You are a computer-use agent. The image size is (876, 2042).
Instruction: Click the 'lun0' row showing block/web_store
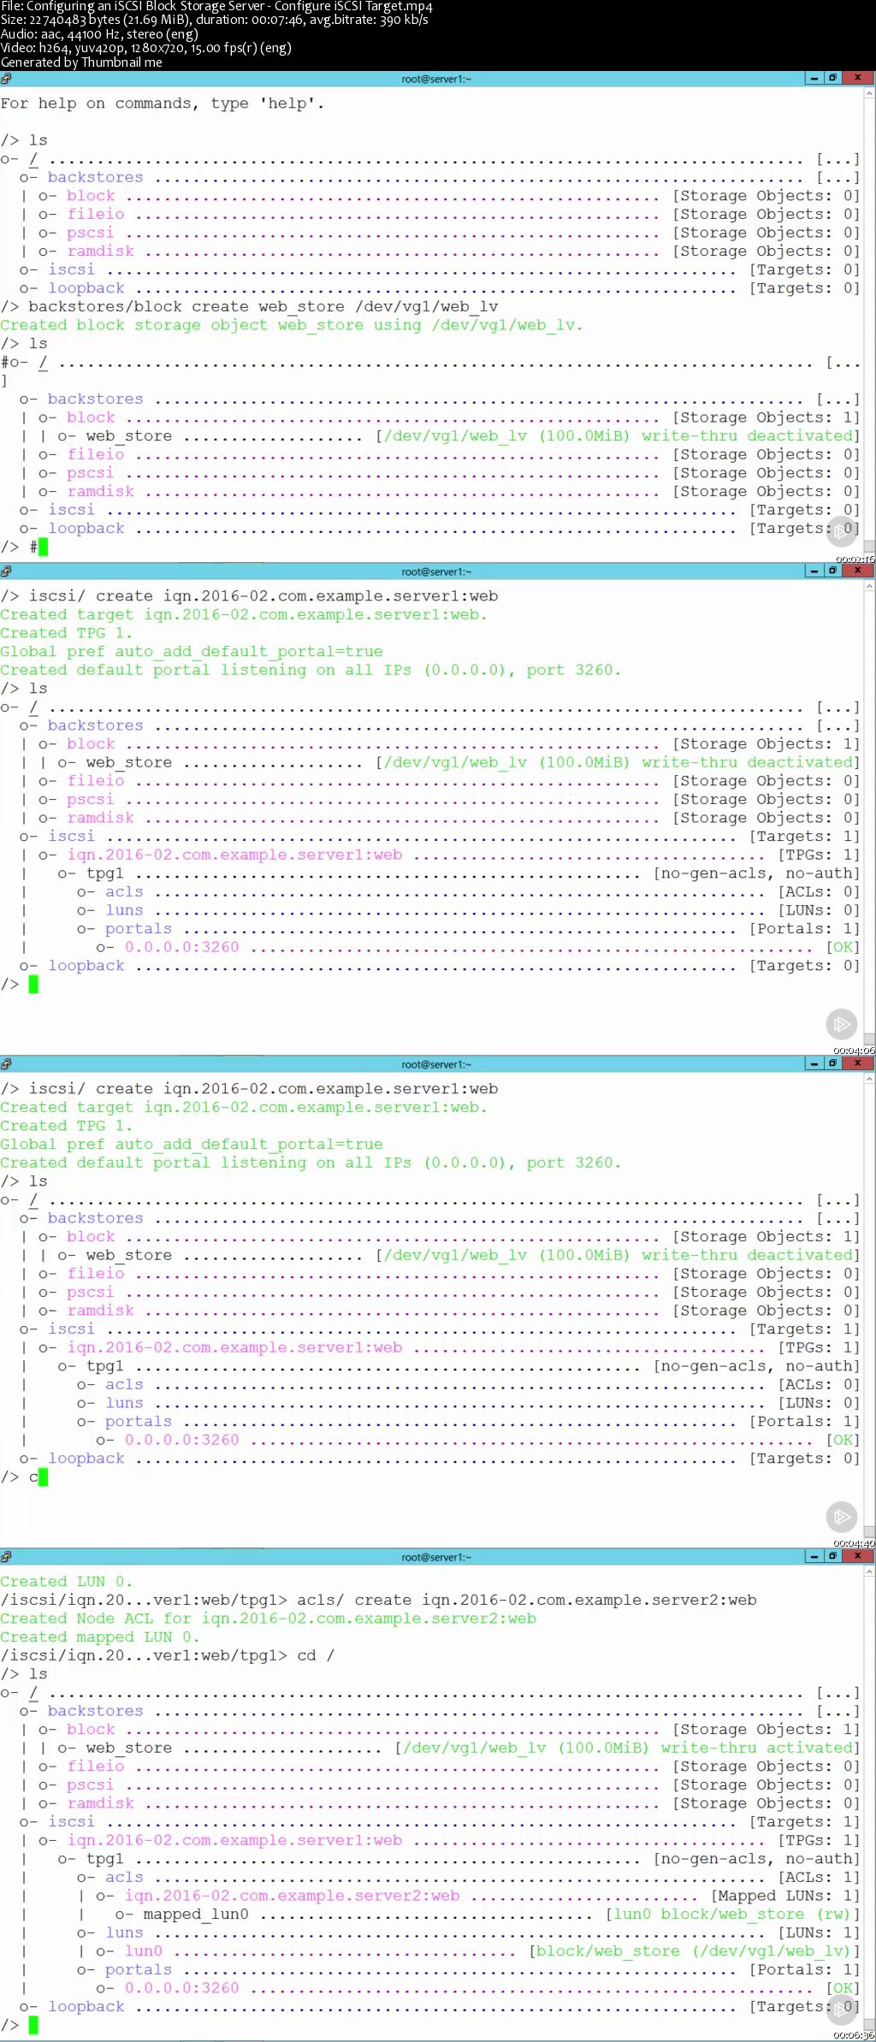(476, 1950)
